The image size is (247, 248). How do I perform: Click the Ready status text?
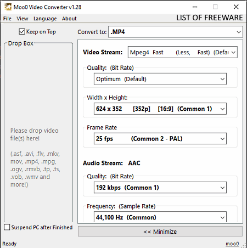coord(9,244)
